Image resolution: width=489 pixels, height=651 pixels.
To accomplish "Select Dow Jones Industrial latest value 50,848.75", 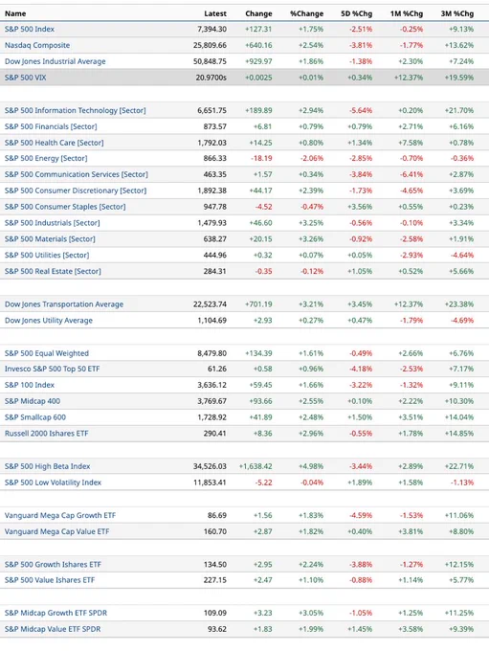I will tap(210, 61).
